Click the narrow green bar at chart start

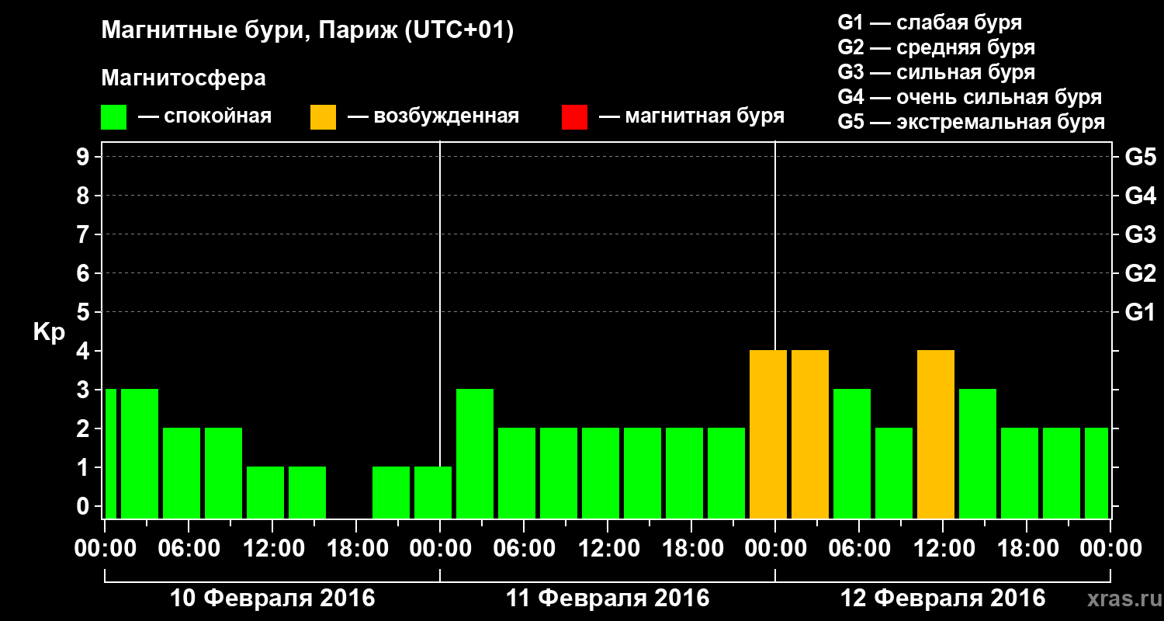pos(110,453)
